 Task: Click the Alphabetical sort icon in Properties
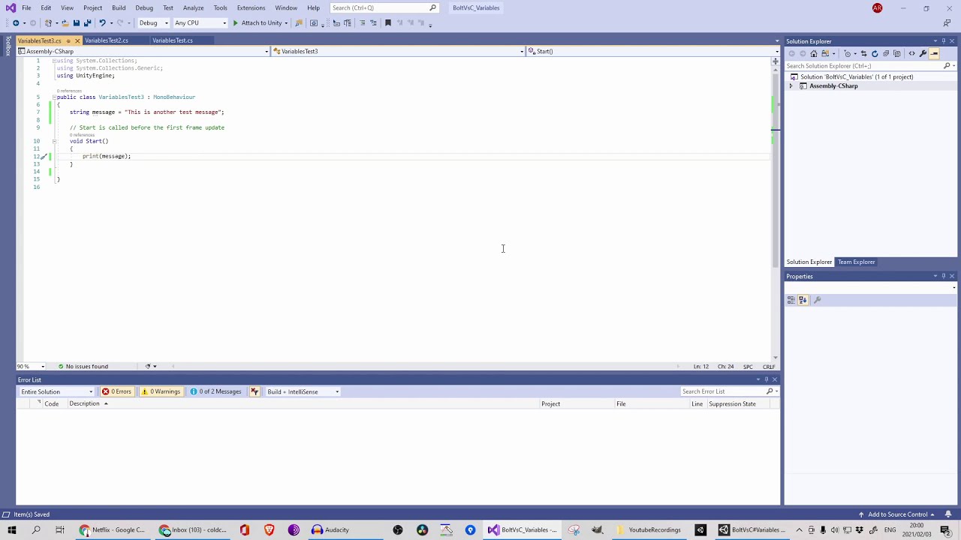(x=803, y=300)
